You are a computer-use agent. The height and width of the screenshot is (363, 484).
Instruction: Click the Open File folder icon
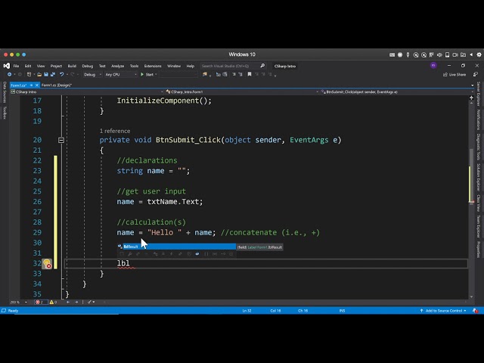click(39, 74)
